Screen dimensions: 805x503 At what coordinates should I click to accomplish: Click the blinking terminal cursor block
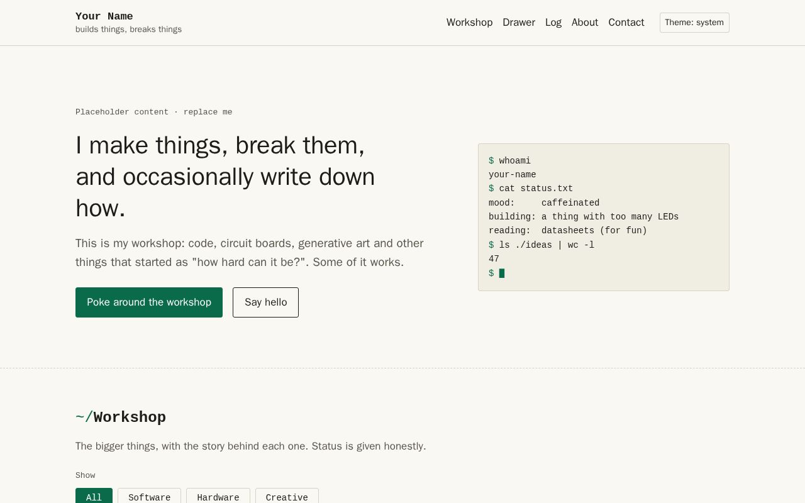(x=502, y=274)
